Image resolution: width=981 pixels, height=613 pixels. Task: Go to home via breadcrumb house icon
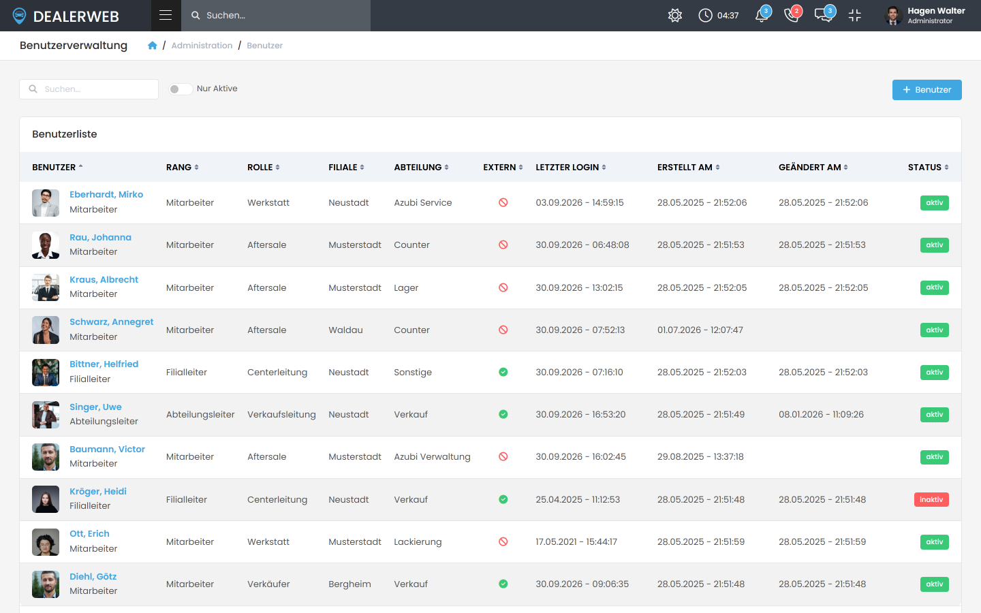(153, 46)
